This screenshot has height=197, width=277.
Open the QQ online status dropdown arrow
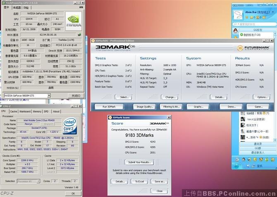click(273, 12)
